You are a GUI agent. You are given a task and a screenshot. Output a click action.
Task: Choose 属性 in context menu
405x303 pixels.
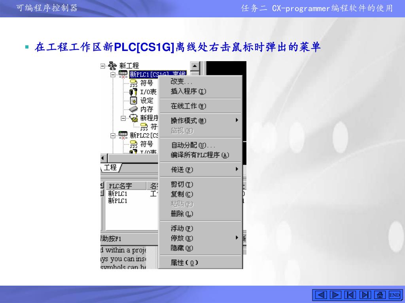point(201,262)
